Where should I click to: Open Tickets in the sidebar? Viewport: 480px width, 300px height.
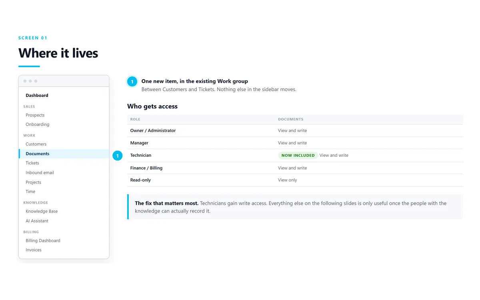(x=32, y=163)
